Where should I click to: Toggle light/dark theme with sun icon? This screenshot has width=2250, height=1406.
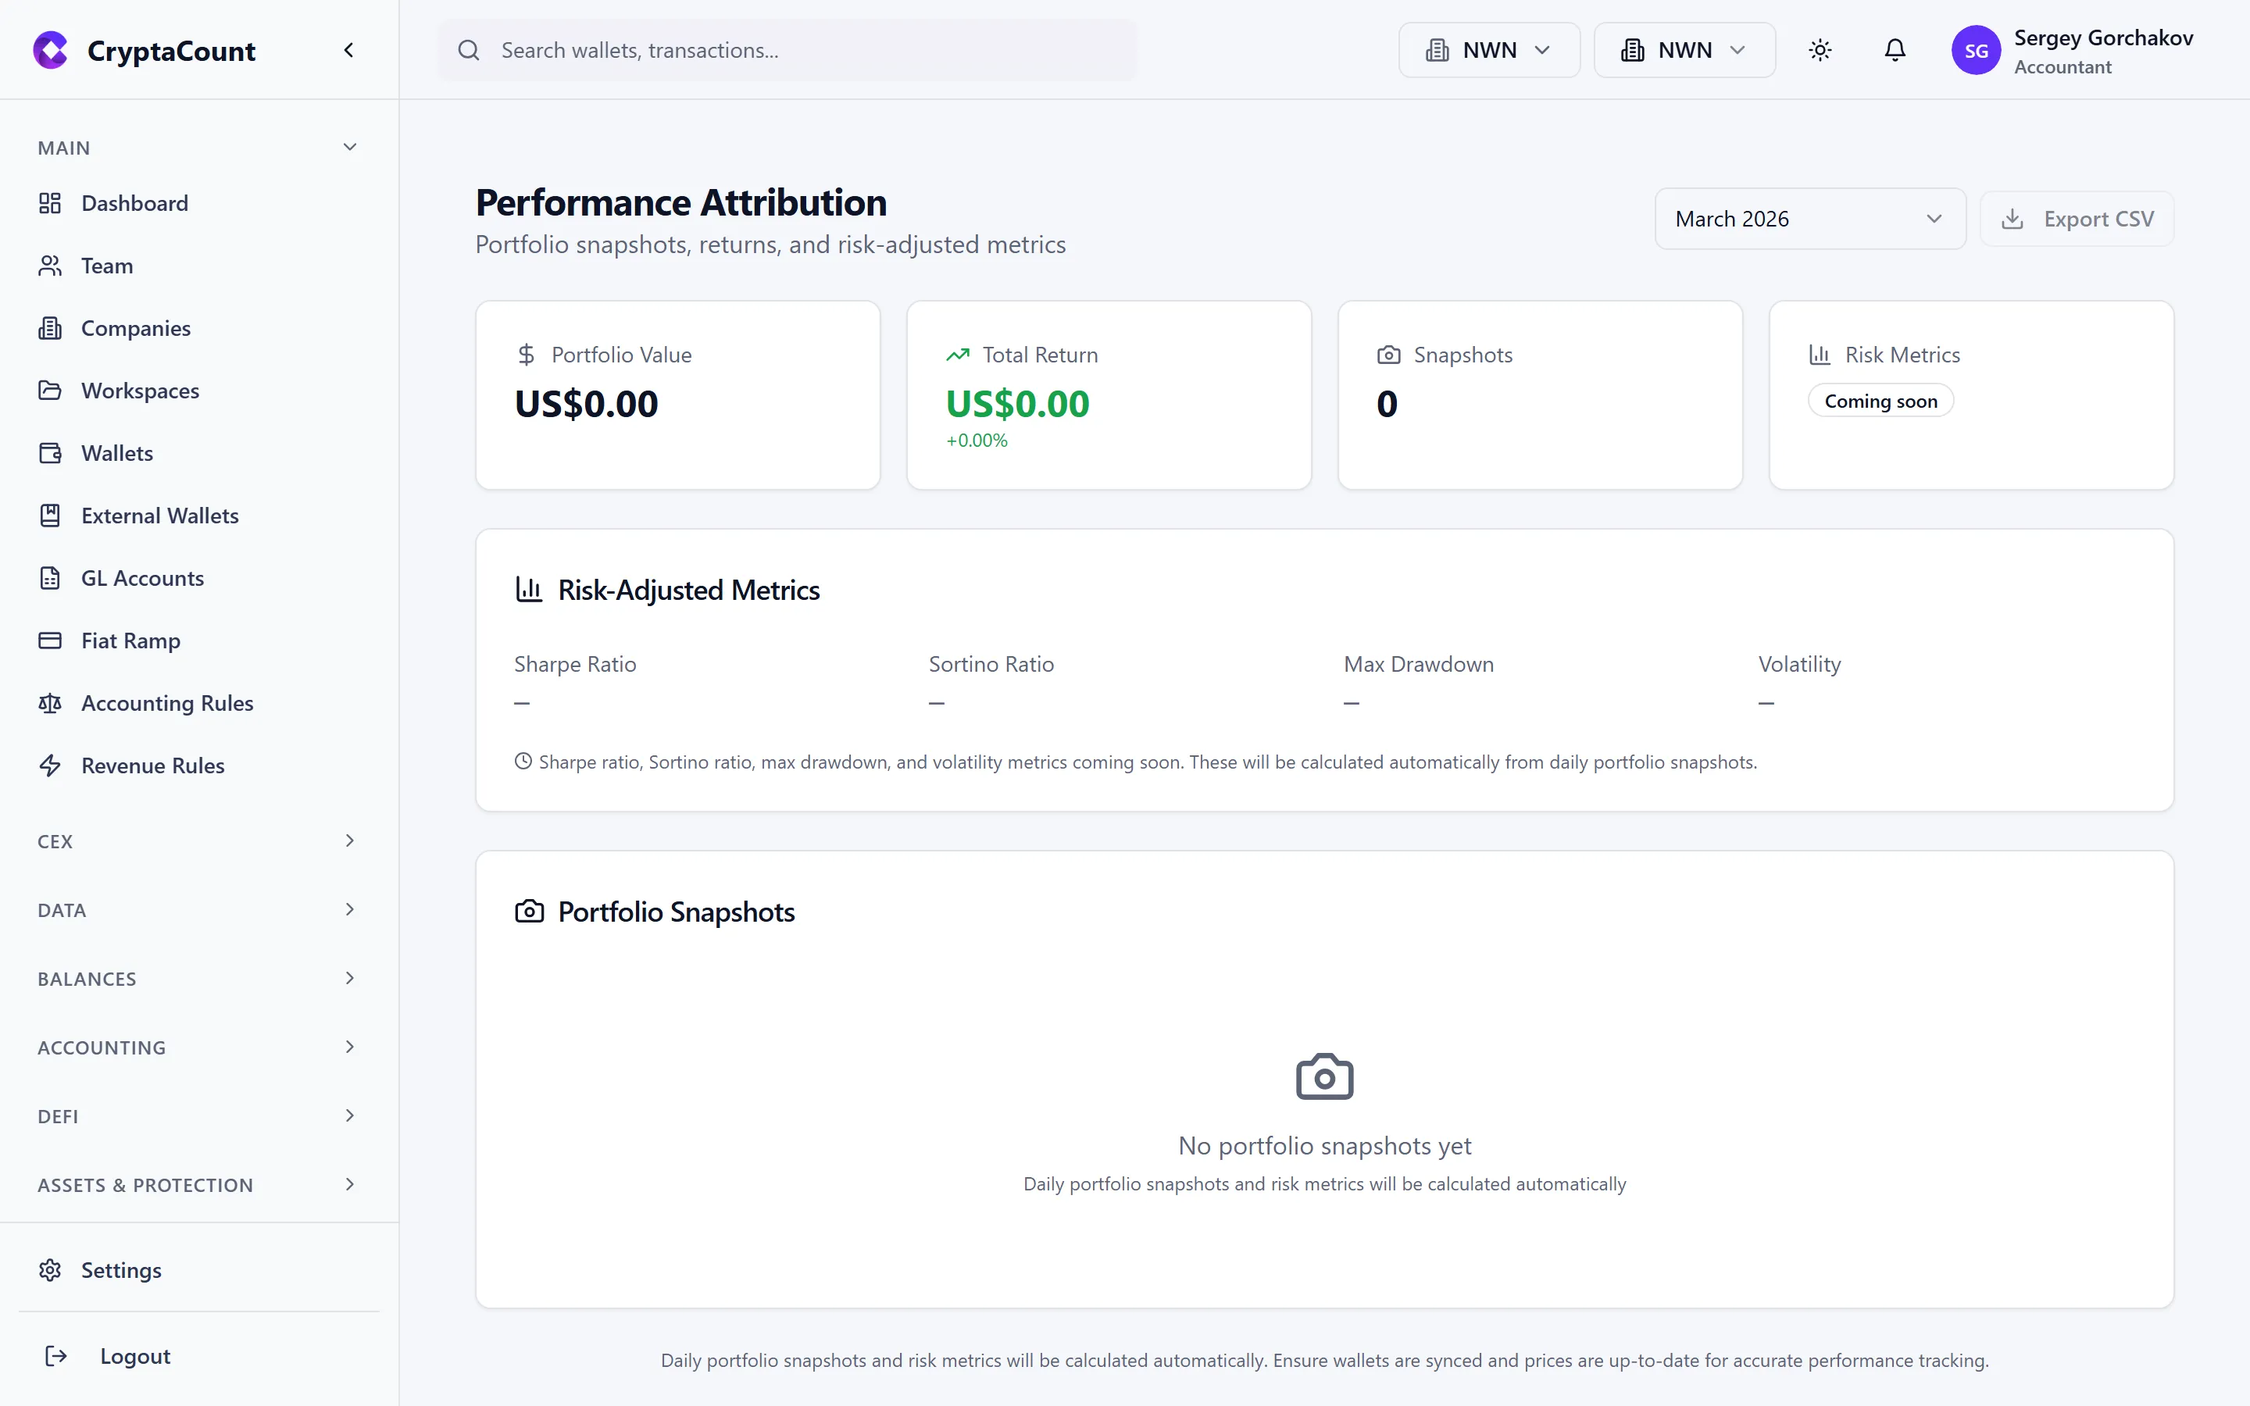point(1820,49)
